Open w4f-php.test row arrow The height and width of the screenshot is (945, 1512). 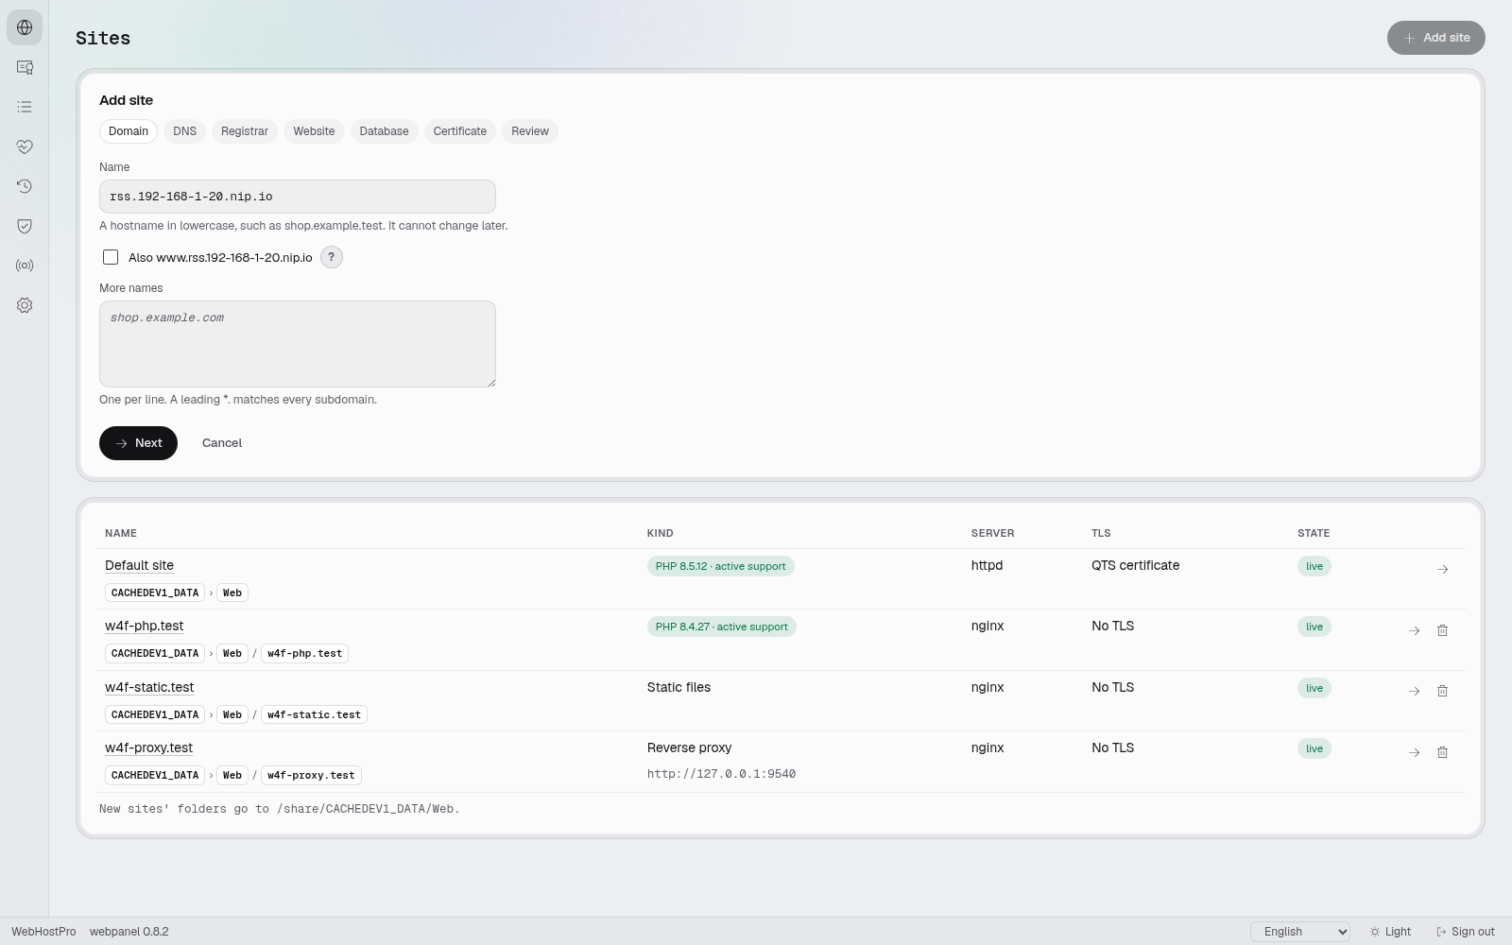pyautogui.click(x=1414, y=630)
